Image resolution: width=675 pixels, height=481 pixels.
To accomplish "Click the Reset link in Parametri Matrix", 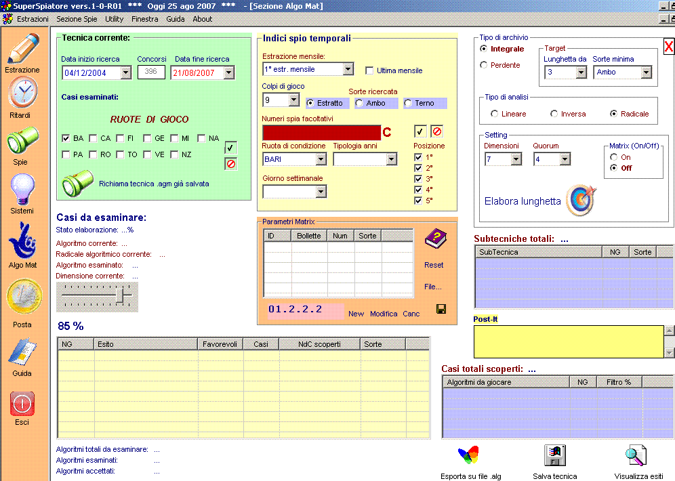I will tap(434, 265).
